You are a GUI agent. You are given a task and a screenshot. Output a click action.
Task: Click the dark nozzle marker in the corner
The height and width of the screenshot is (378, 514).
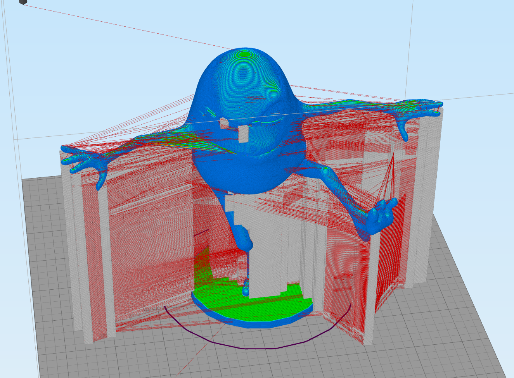click(23, 2)
